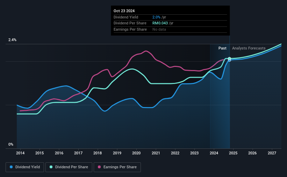Click the 0% y-axis label
287x177 pixels.
[11, 144]
